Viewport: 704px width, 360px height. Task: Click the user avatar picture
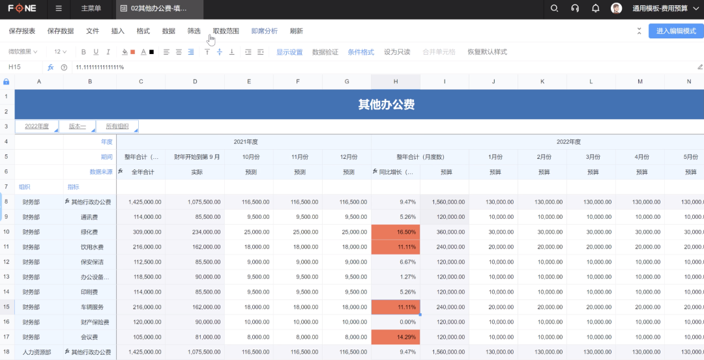pyautogui.click(x=617, y=8)
